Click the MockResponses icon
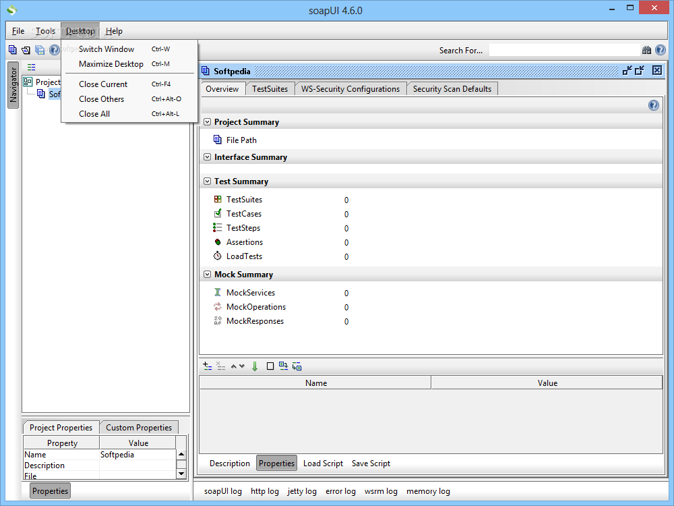The image size is (674, 506). coord(218,320)
